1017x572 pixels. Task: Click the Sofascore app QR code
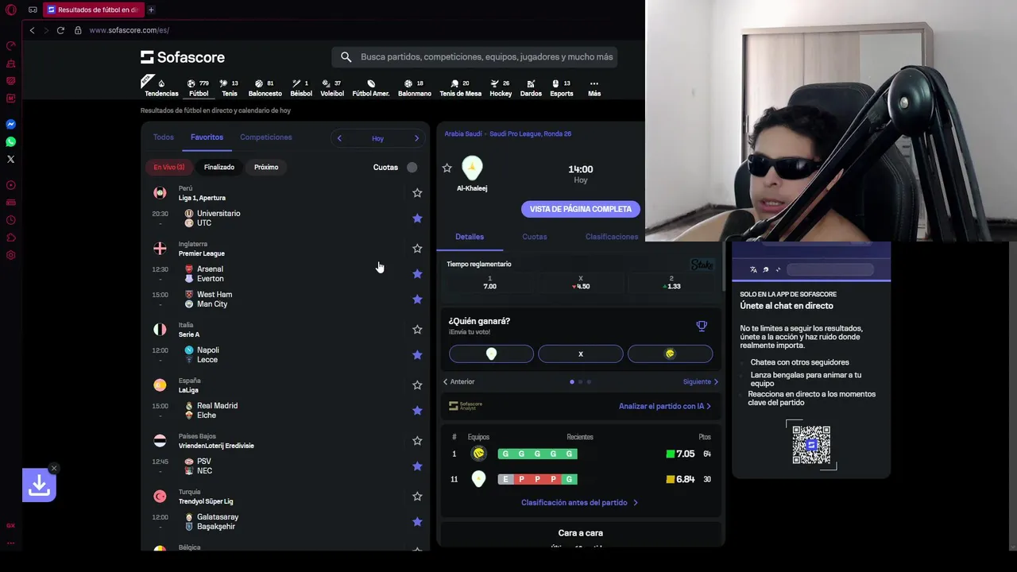pos(811,445)
